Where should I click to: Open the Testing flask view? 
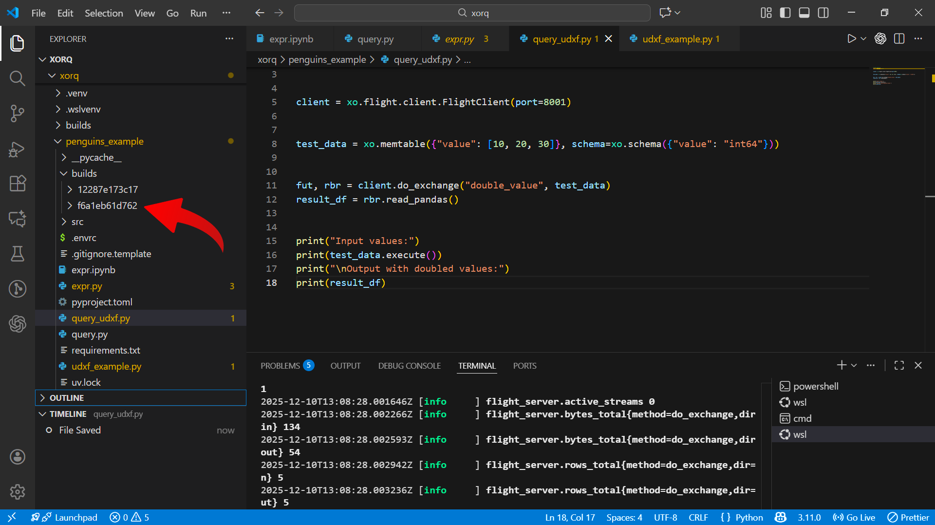[x=18, y=254]
